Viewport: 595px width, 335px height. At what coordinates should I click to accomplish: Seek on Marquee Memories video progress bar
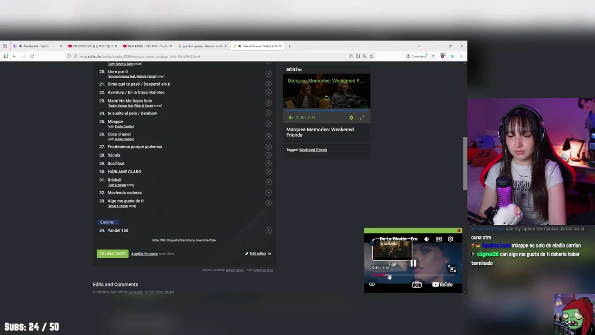click(x=326, y=110)
